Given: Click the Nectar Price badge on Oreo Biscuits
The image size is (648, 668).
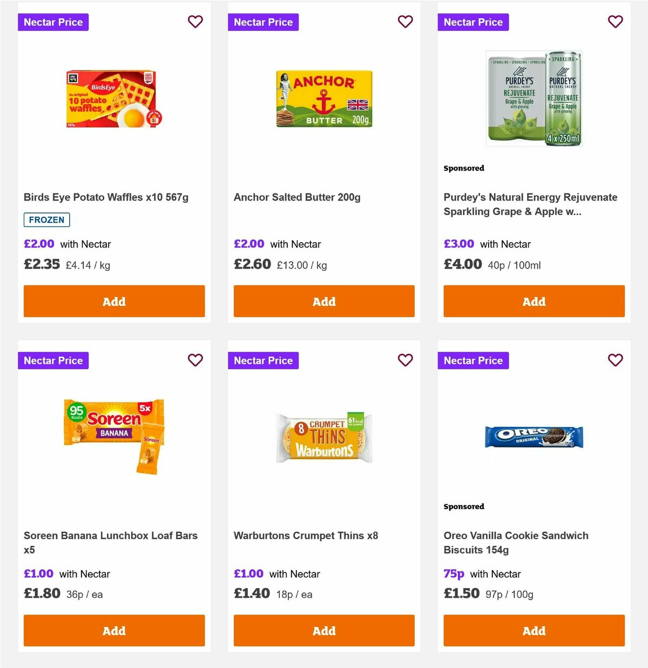Looking at the screenshot, I should coord(473,360).
